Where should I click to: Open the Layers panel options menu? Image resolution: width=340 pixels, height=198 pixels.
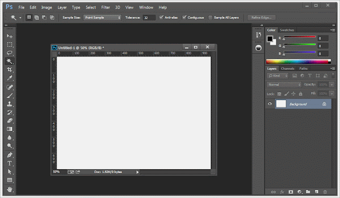pyautogui.click(x=333, y=69)
